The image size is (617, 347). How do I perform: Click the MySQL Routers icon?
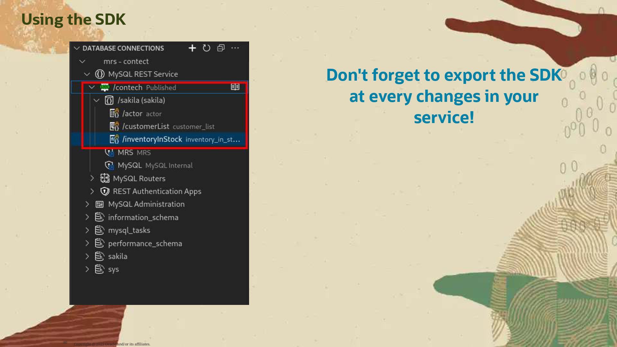click(x=105, y=178)
